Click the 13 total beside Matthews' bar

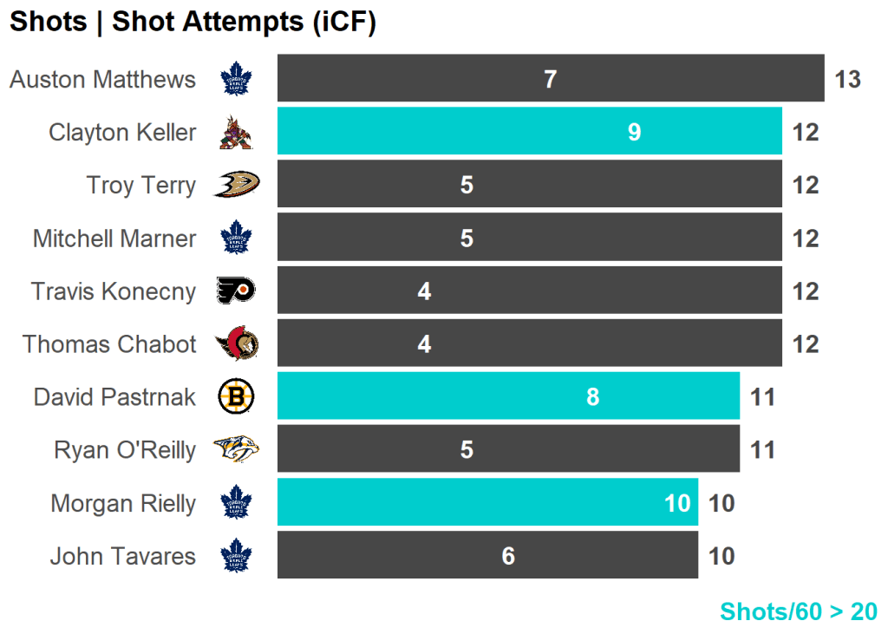click(x=847, y=80)
